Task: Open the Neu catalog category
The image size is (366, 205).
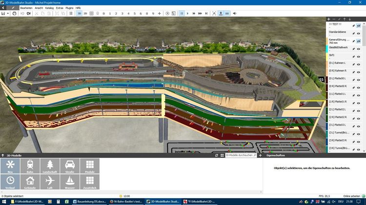Action: click(x=10, y=166)
